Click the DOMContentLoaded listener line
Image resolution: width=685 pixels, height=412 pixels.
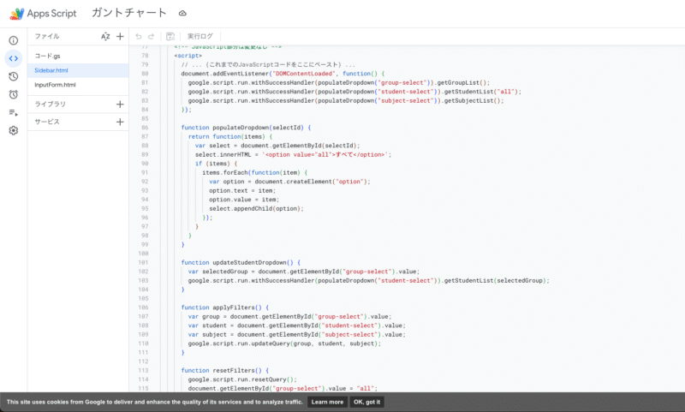[283, 74]
